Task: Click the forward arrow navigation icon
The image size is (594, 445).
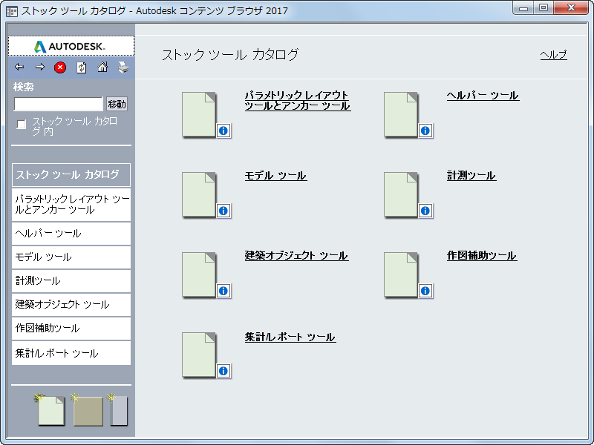Action: (40, 67)
